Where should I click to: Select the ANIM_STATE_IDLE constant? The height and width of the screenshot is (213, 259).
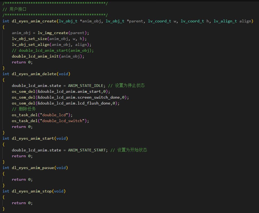pos(86,86)
